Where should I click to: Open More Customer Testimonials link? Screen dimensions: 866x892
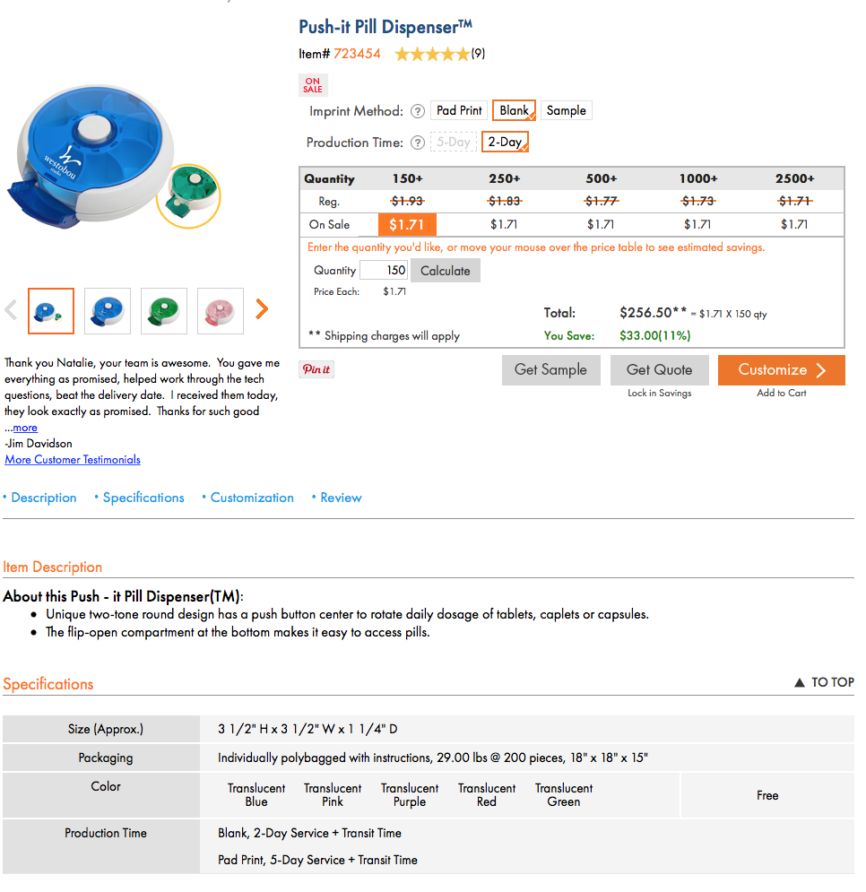coord(73,460)
